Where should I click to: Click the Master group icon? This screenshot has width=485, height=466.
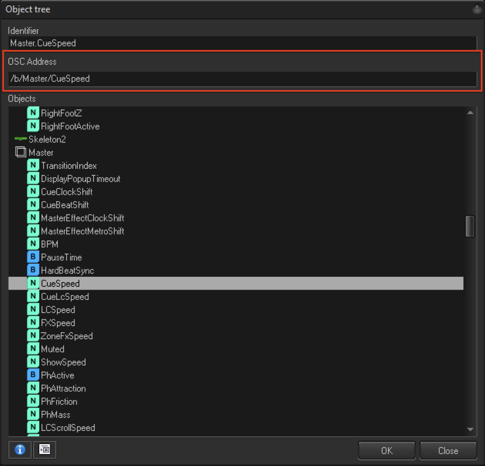[x=20, y=153]
